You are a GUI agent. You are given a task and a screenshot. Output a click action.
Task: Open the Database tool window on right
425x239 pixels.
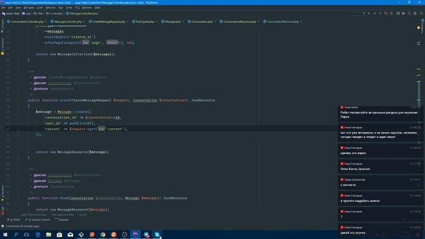coord(422,26)
